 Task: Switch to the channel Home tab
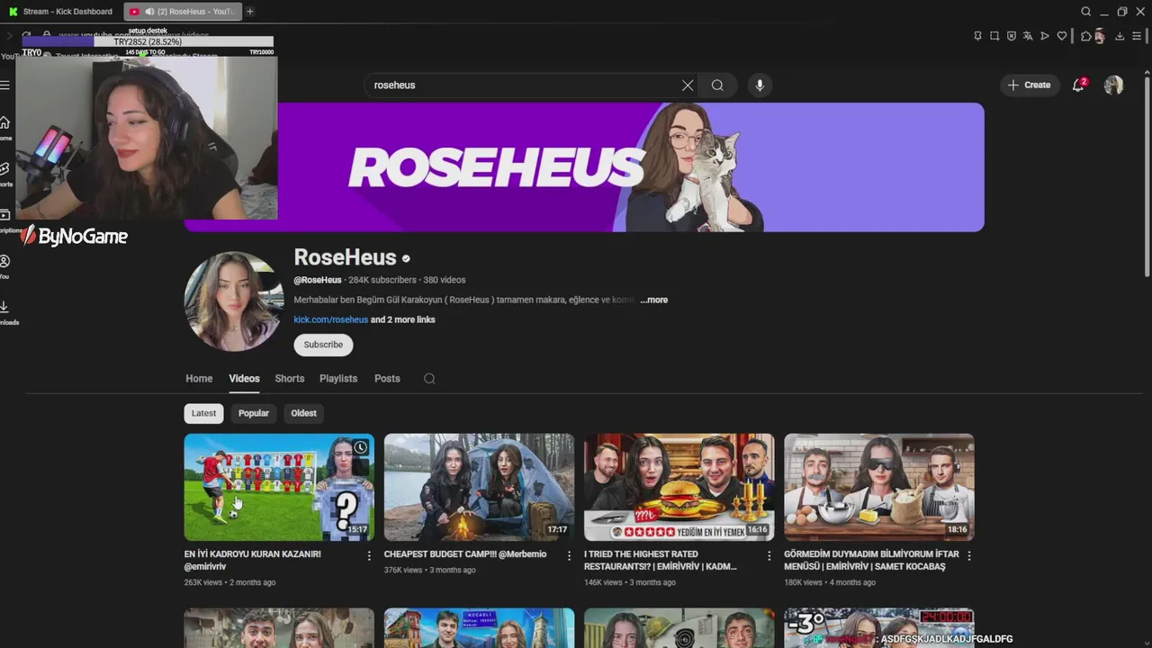pos(199,379)
